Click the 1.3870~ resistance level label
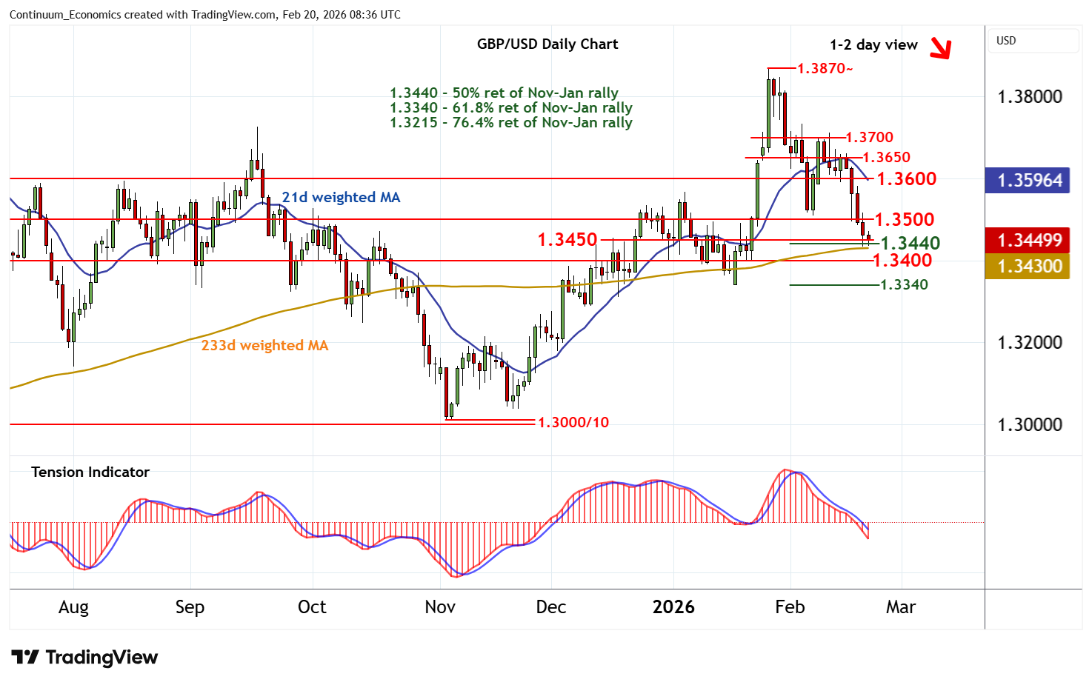 pos(825,68)
